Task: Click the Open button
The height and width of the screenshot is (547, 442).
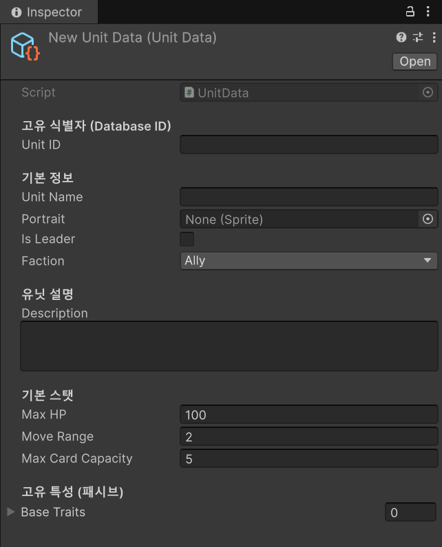Action: (x=414, y=62)
